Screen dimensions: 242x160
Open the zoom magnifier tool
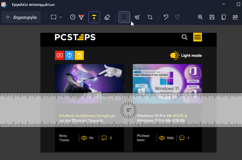[x=200, y=17]
